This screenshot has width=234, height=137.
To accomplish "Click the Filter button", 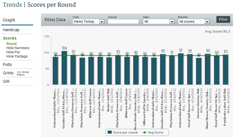I will (223, 19).
